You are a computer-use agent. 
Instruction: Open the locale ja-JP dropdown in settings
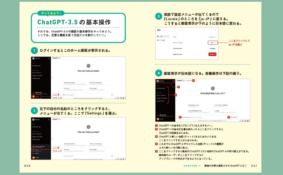213,43
